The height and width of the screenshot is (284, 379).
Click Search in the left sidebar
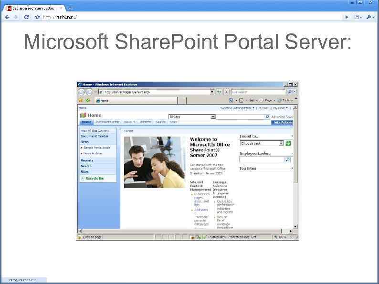(x=86, y=166)
